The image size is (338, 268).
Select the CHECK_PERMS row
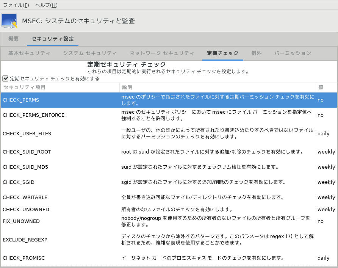point(169,100)
